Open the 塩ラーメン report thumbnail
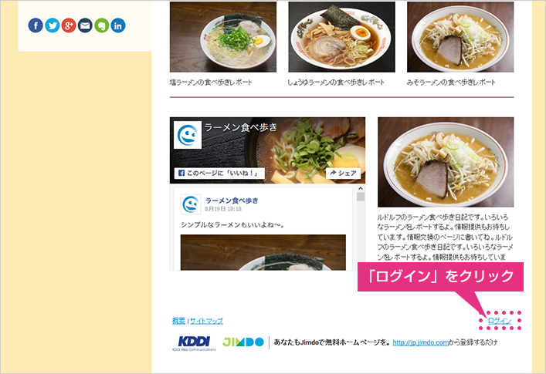Image resolution: width=546 pixels, height=374 pixels. [223, 37]
